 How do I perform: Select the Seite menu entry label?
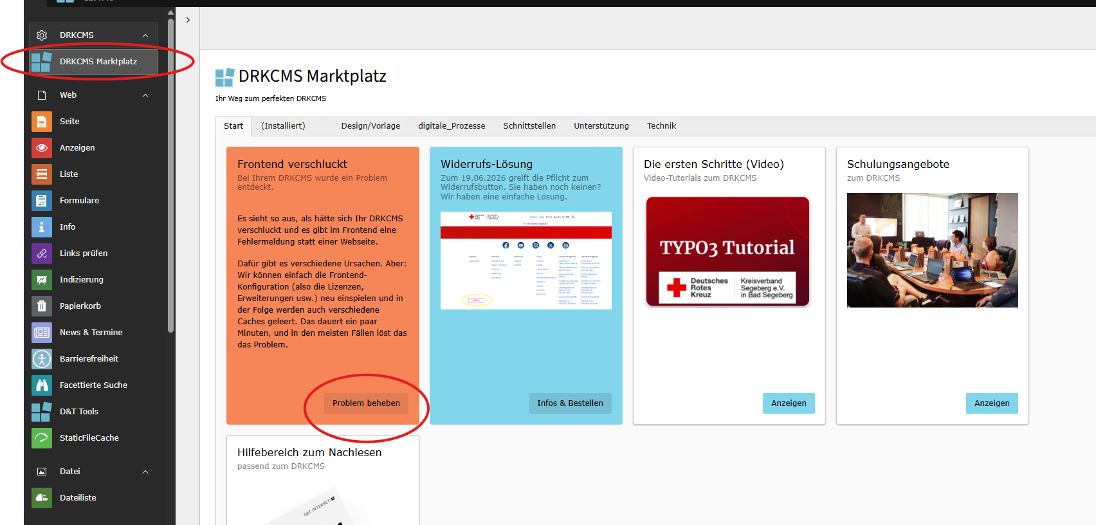tap(69, 122)
